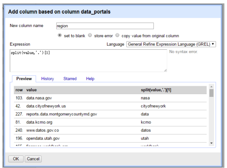
Task: Choose 'copy value from original column' radio
Action: (117, 35)
